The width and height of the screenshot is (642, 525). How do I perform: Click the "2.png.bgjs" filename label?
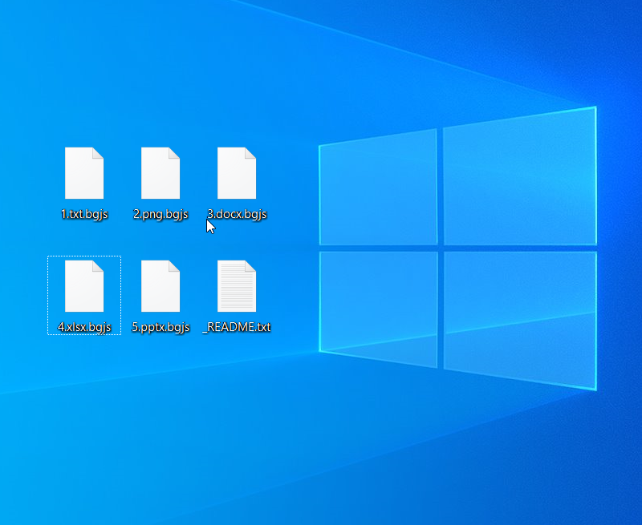coord(160,214)
